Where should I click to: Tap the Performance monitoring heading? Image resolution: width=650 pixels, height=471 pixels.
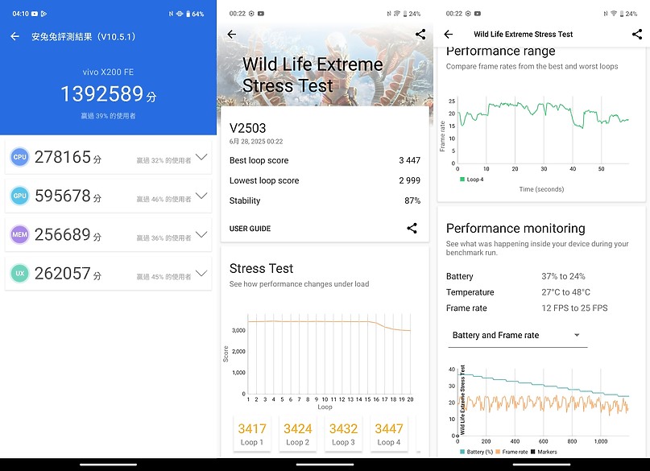click(x=515, y=229)
